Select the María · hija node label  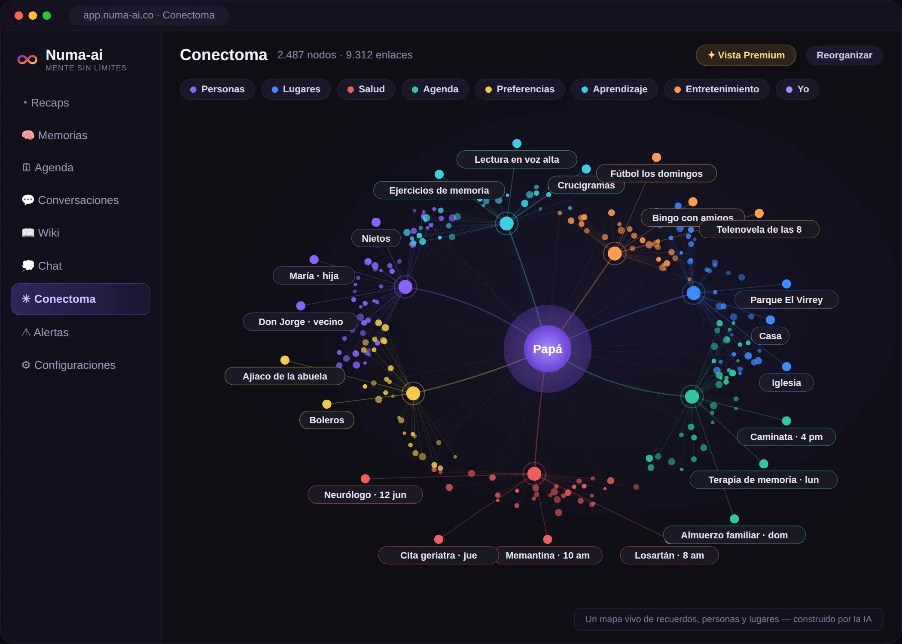[x=314, y=276]
